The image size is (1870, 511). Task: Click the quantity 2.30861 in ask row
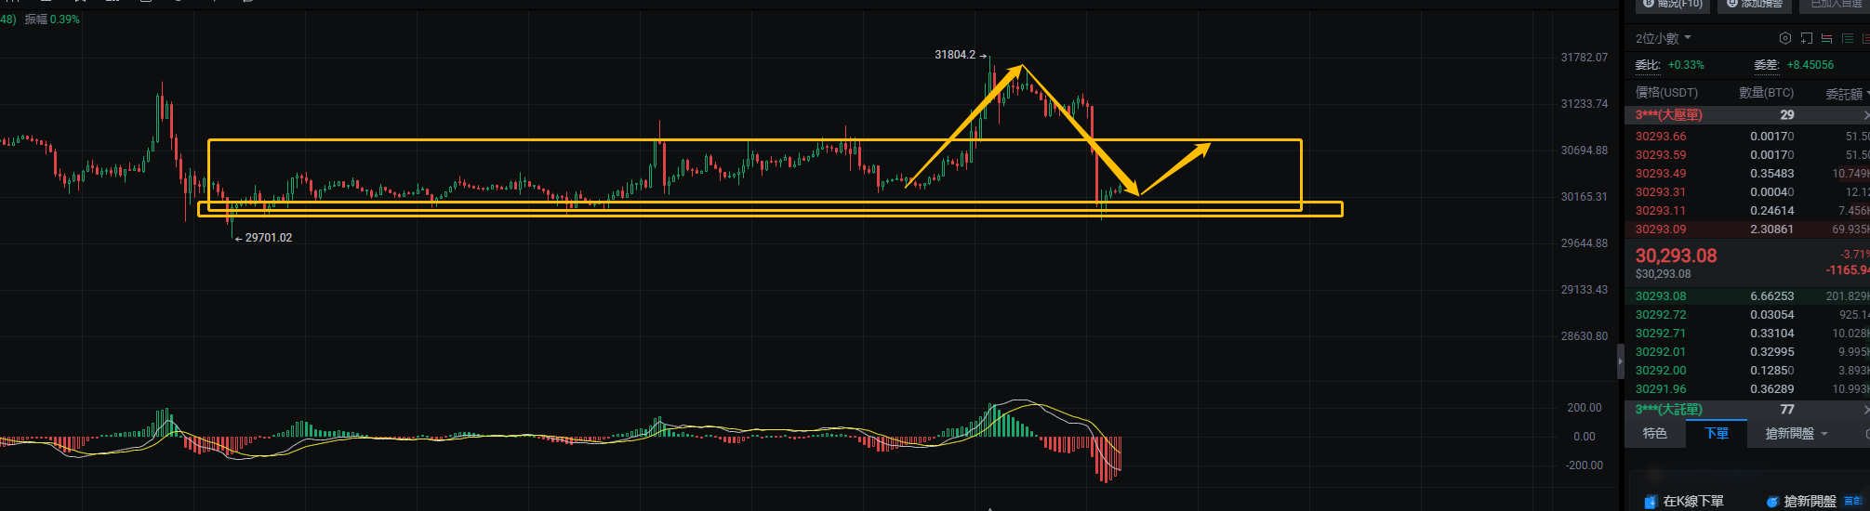coord(1772,229)
